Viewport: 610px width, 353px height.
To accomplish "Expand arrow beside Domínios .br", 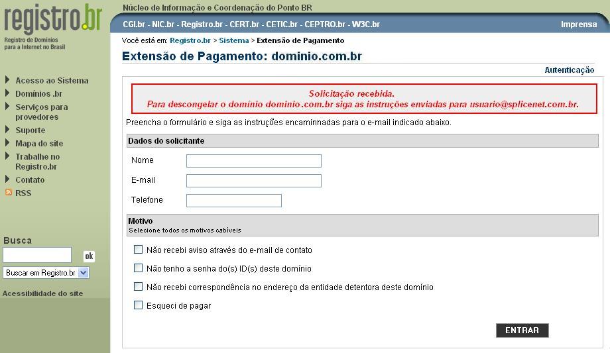I will point(7,93).
